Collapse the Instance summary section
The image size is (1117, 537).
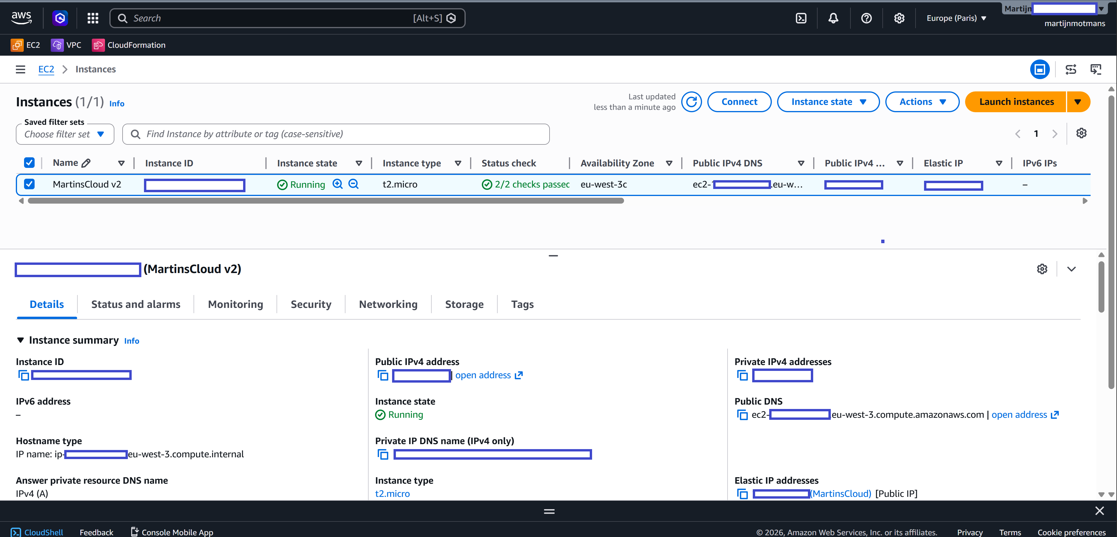coord(20,340)
